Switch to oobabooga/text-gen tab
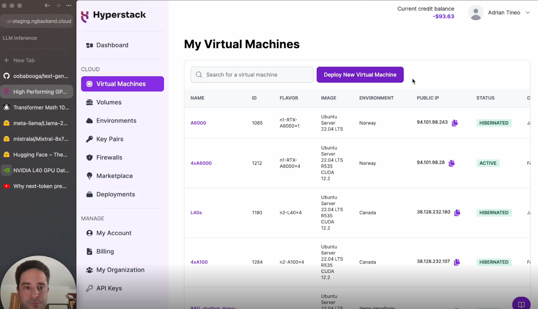The height and width of the screenshot is (309, 538). pos(37,76)
